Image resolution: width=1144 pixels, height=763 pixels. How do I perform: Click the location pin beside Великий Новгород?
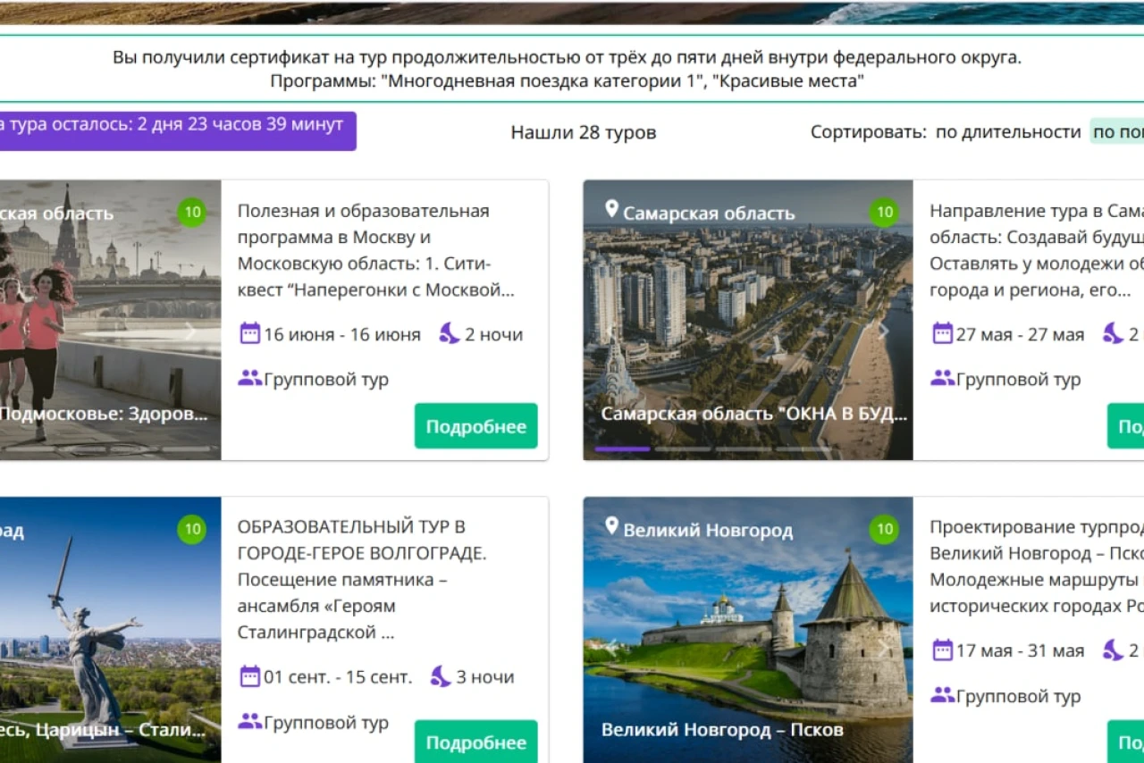tap(611, 526)
